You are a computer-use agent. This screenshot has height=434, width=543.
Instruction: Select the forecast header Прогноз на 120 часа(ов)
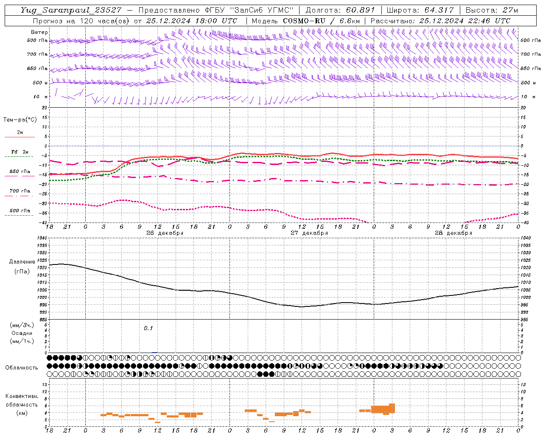coord(81,21)
